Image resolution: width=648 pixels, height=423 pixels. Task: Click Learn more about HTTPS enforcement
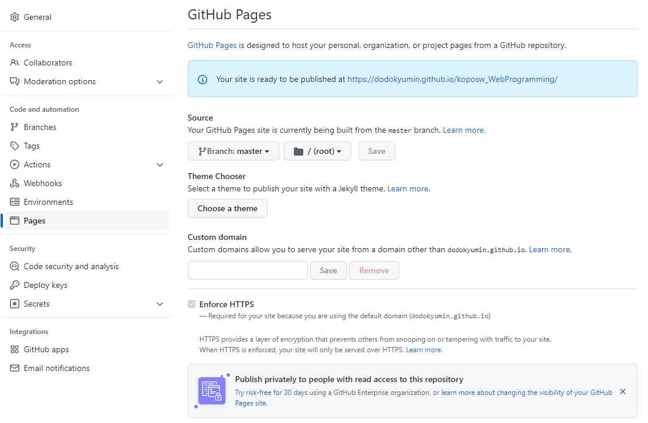tap(424, 350)
